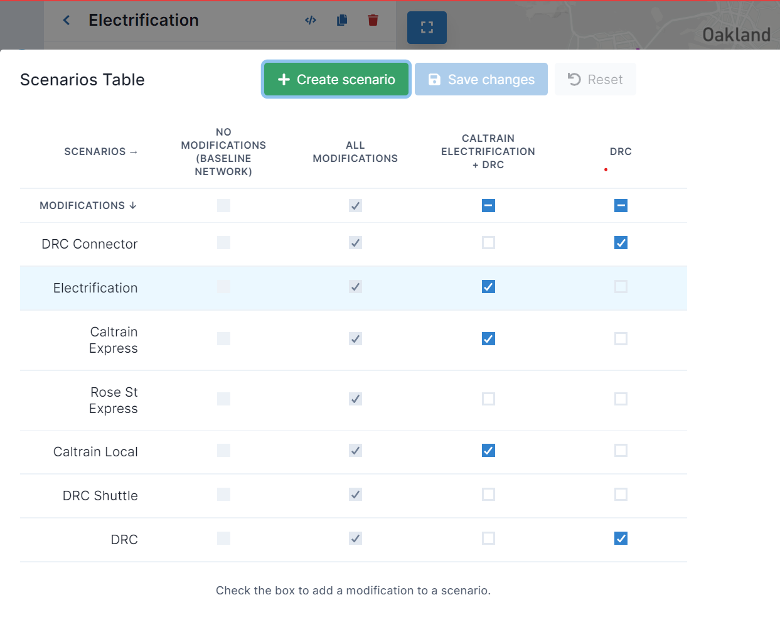Click the save disk icon in Save changes
The height and width of the screenshot is (617, 780).
click(x=434, y=79)
